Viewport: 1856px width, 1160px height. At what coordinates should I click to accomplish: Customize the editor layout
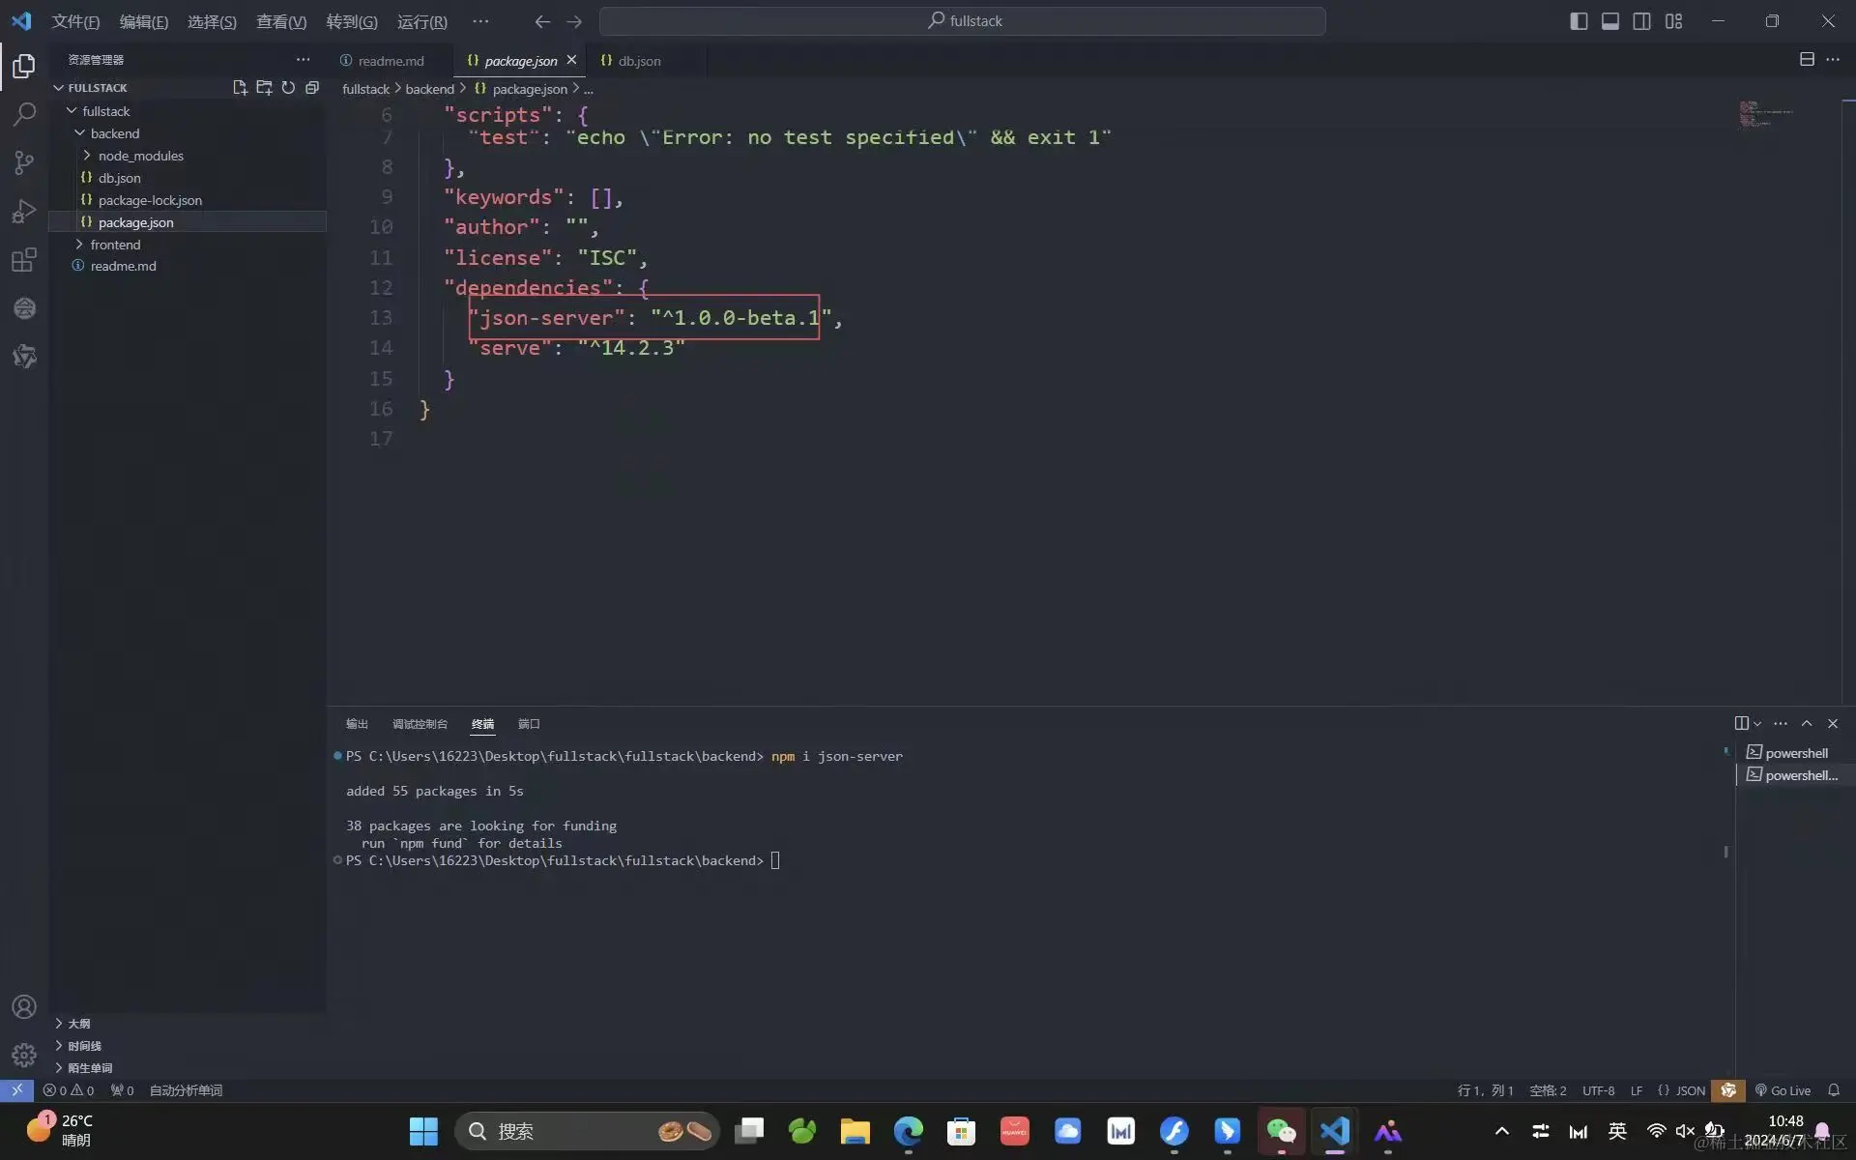[1673, 21]
